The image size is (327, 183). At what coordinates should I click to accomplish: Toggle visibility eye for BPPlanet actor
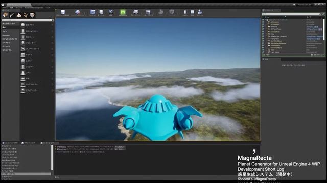[263, 27]
